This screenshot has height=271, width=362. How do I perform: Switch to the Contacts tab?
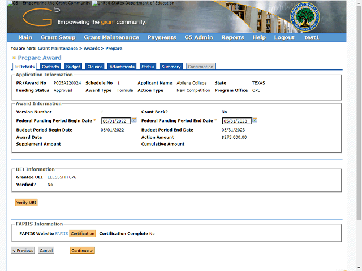50,67
